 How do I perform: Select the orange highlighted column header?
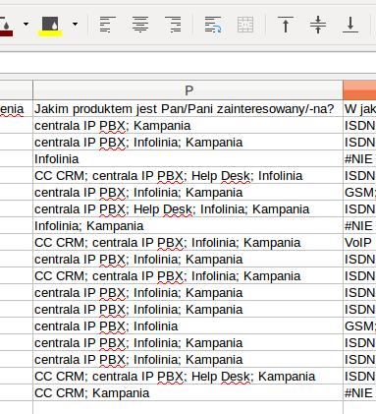359,90
